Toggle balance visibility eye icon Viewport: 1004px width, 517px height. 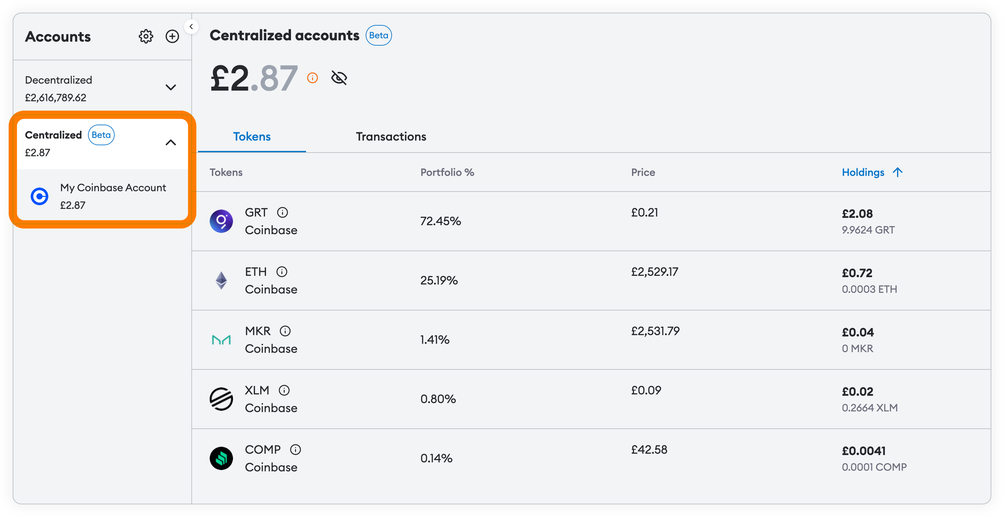[339, 78]
